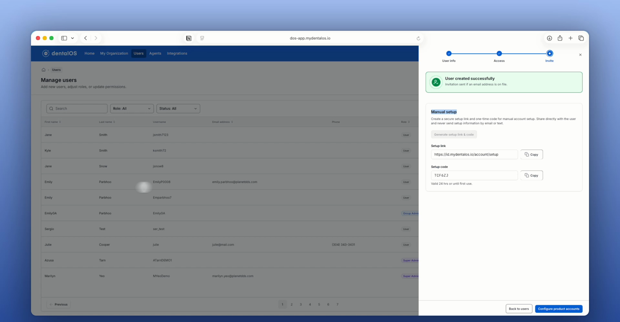Click the home breadcrumb icon
620x322 pixels.
pyautogui.click(x=43, y=70)
